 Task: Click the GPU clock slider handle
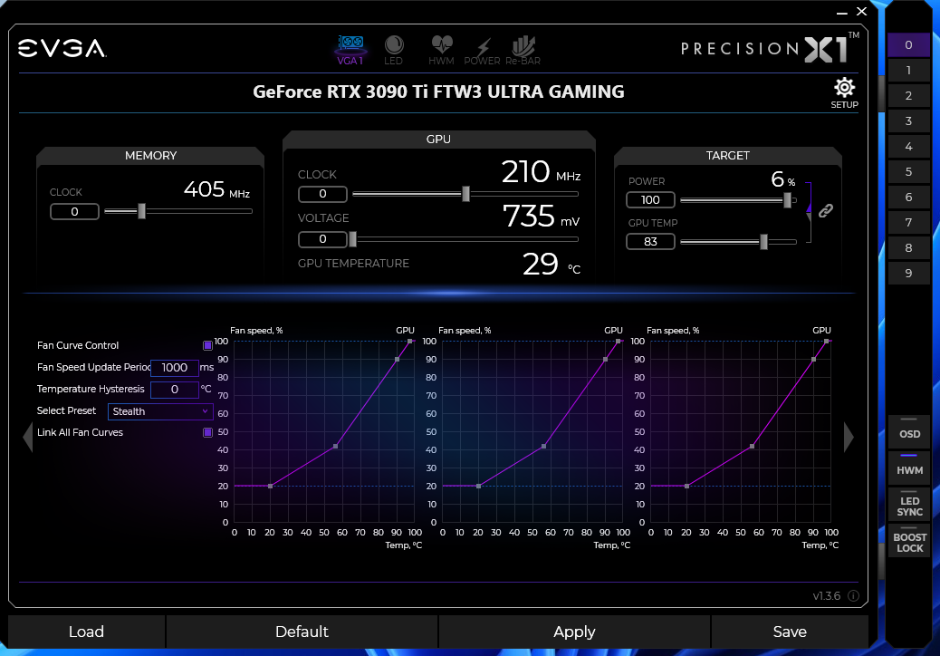pyautogui.click(x=465, y=194)
